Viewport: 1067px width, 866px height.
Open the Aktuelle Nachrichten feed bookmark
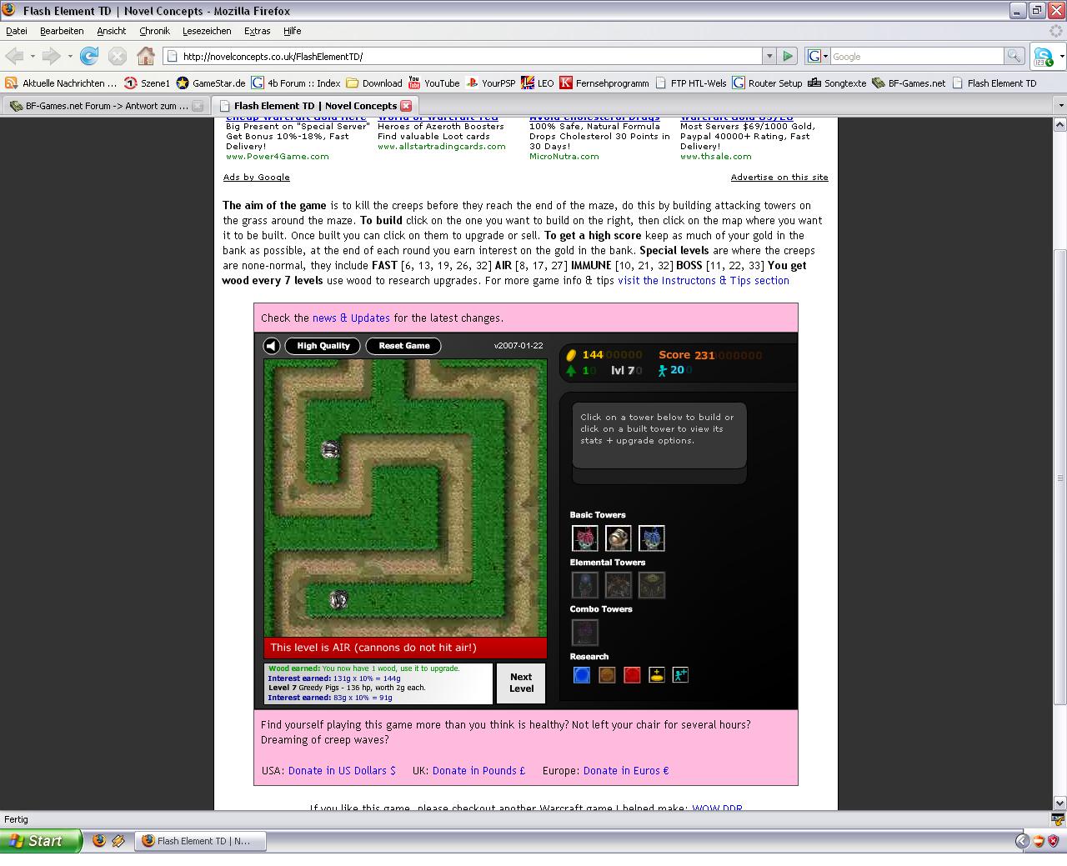point(61,83)
